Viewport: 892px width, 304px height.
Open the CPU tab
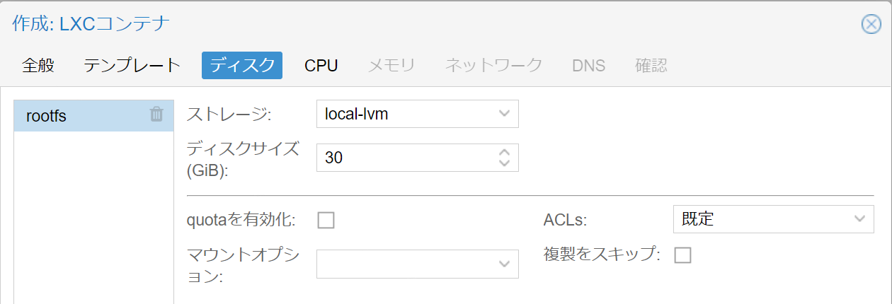321,66
